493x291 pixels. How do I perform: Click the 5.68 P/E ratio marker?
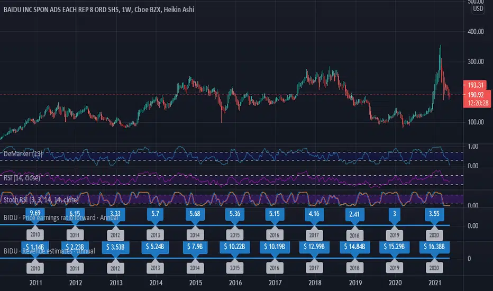(x=195, y=214)
